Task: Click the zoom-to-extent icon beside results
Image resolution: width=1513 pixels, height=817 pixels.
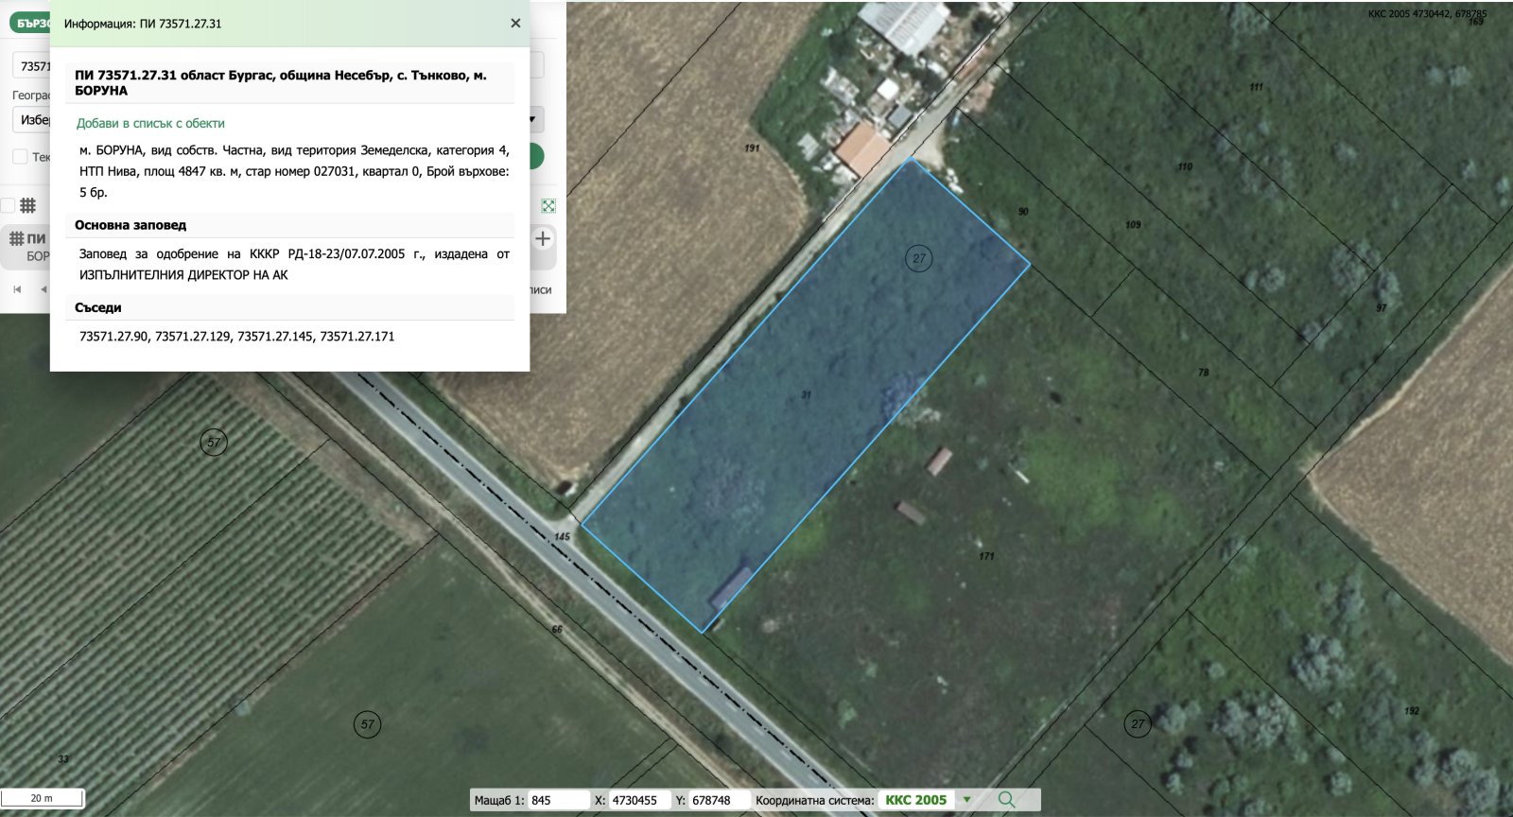Action: pos(548,206)
